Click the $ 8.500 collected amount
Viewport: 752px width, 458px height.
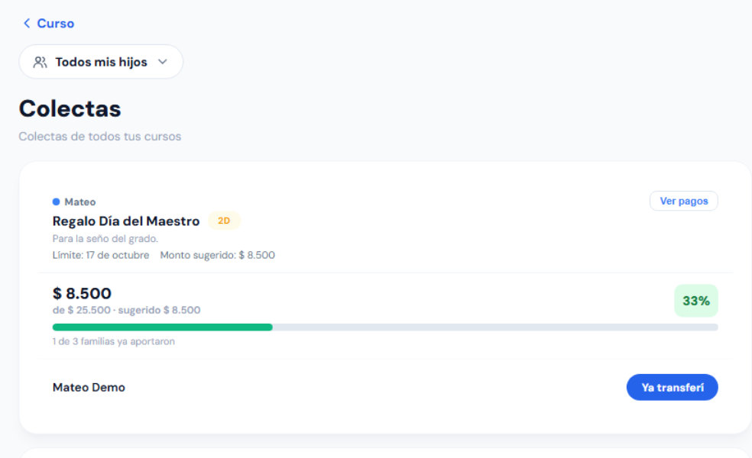(x=82, y=293)
